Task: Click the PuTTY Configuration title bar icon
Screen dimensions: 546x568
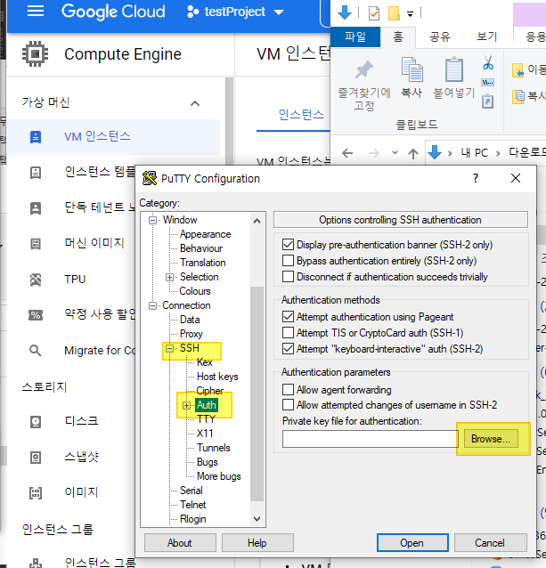Action: pos(150,178)
